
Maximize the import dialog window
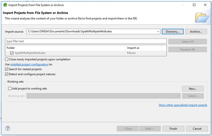click(194, 5)
